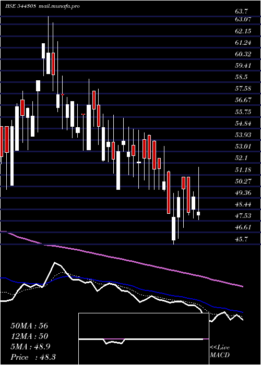The height and width of the screenshot is (365, 261).
Task: Click the 12MA : 50 indicator readout
Action: 29,336
